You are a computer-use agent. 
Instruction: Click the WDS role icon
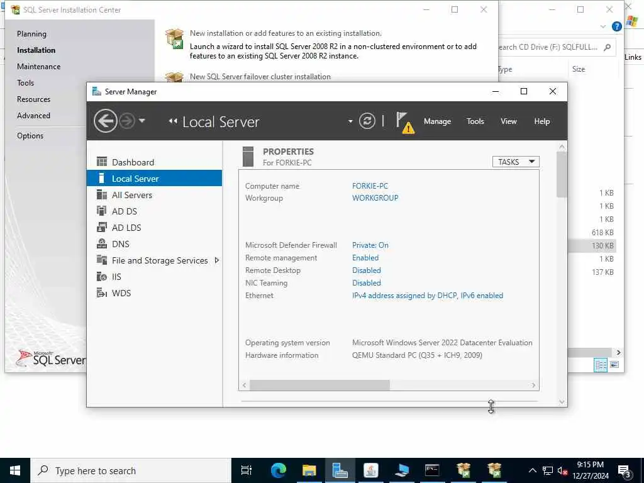(101, 292)
